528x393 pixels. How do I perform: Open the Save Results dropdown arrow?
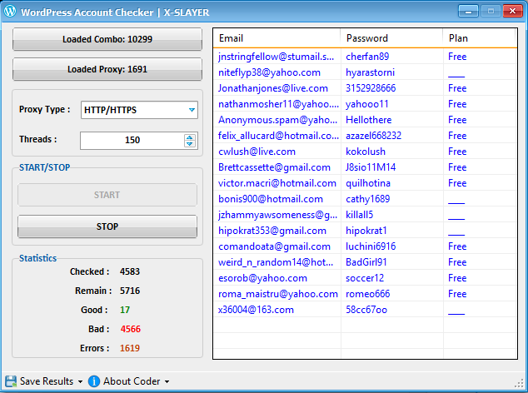80,382
